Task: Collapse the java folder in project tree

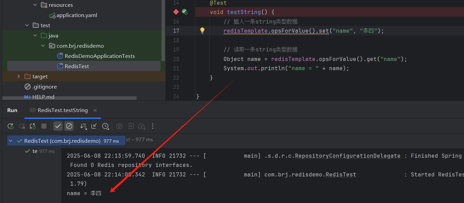Action: coord(35,35)
